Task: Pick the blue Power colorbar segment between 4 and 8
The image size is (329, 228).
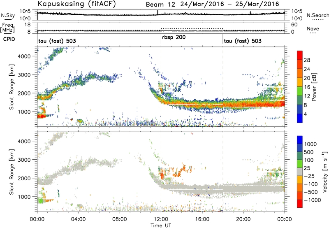Action: pos(300,109)
